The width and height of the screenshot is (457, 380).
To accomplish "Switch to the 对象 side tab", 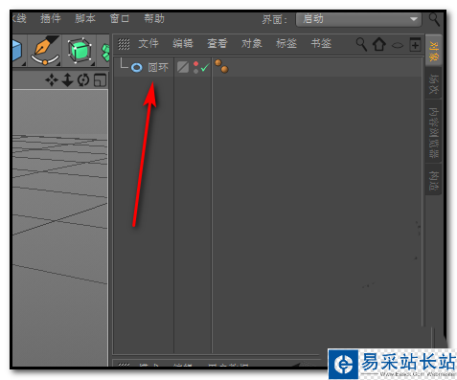I will tap(434, 51).
